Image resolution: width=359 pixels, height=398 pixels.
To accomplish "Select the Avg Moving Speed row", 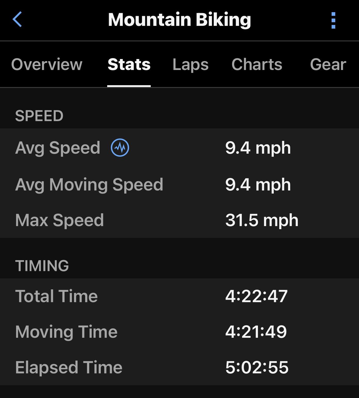I will [x=179, y=185].
